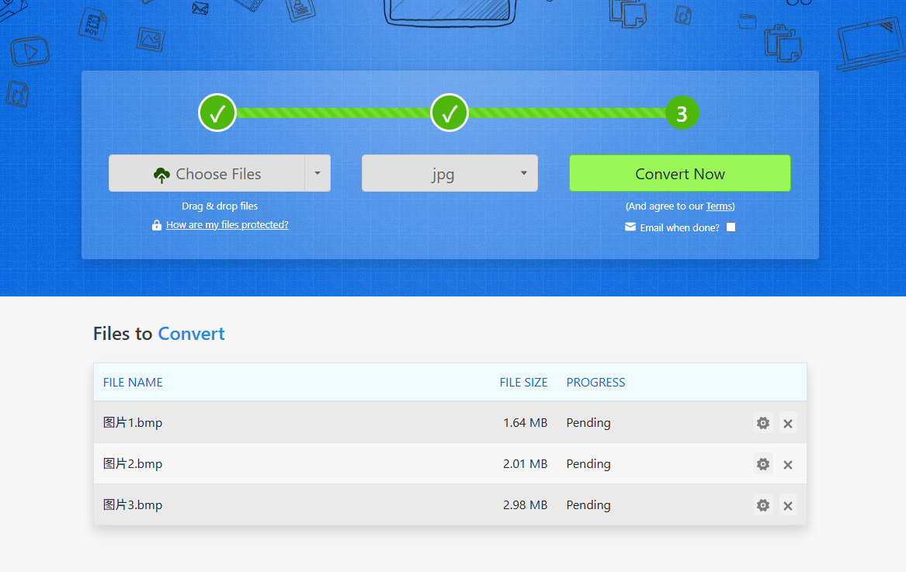906x572 pixels.
Task: Remove 图片3.bmp from the list
Action: [x=787, y=505]
